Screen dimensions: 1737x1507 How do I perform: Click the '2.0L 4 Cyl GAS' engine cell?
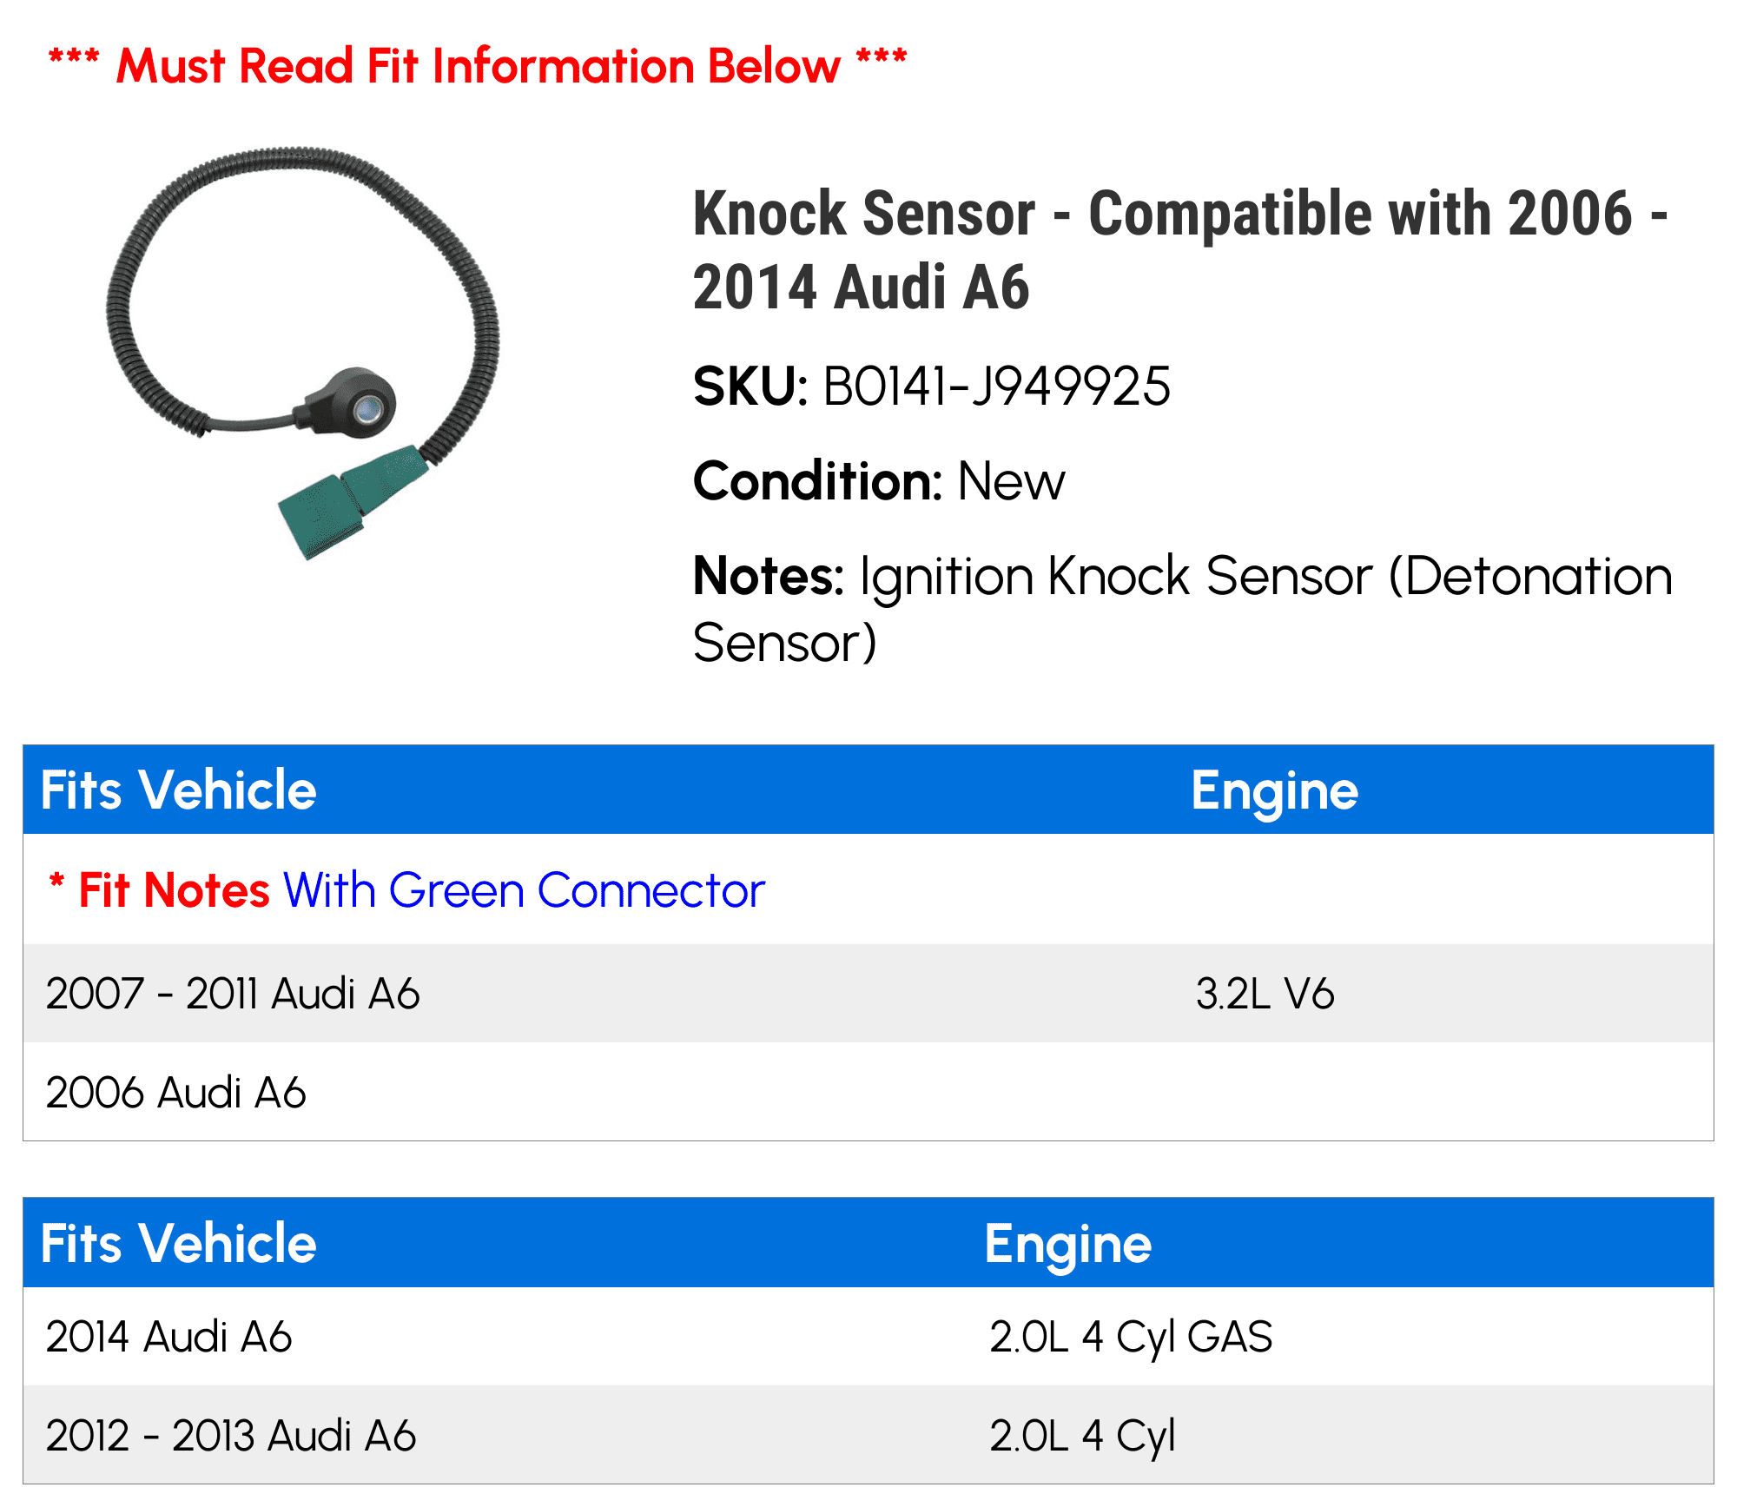(x=1131, y=1338)
